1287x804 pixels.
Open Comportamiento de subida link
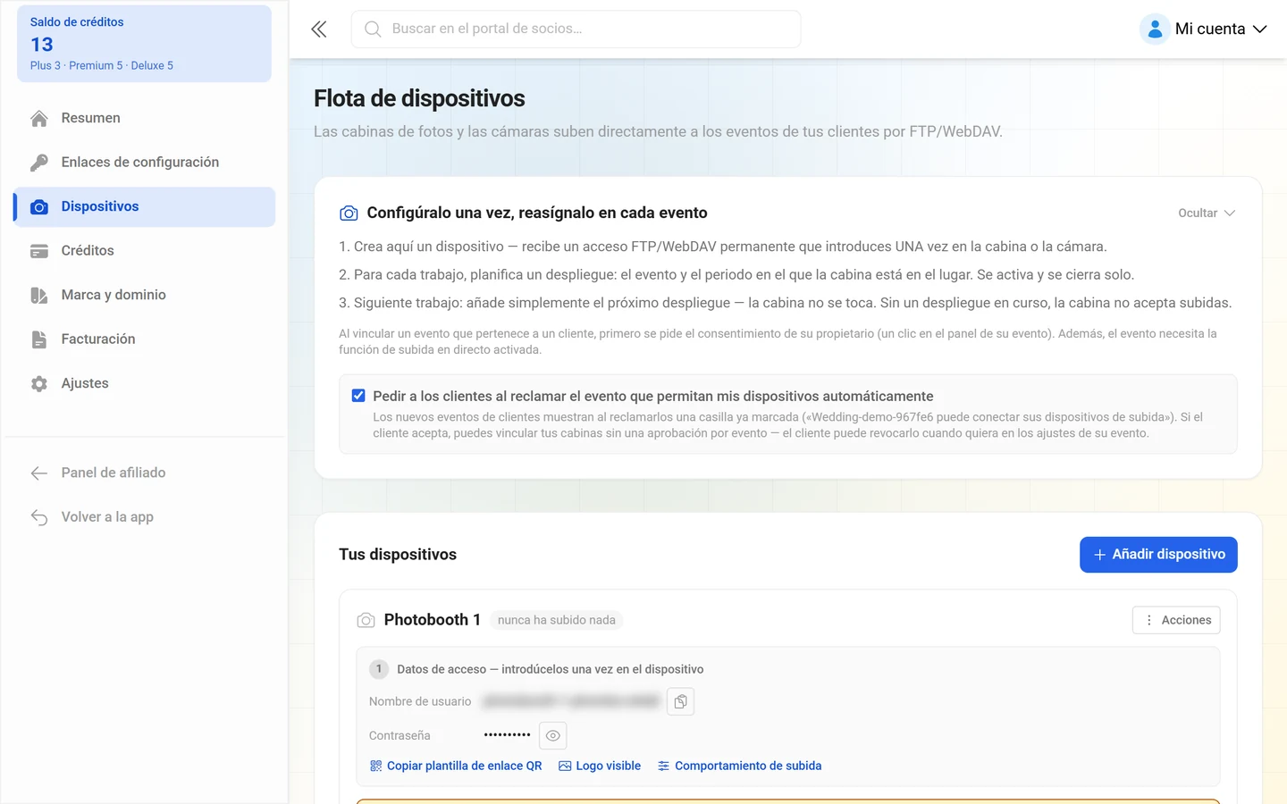[739, 766]
